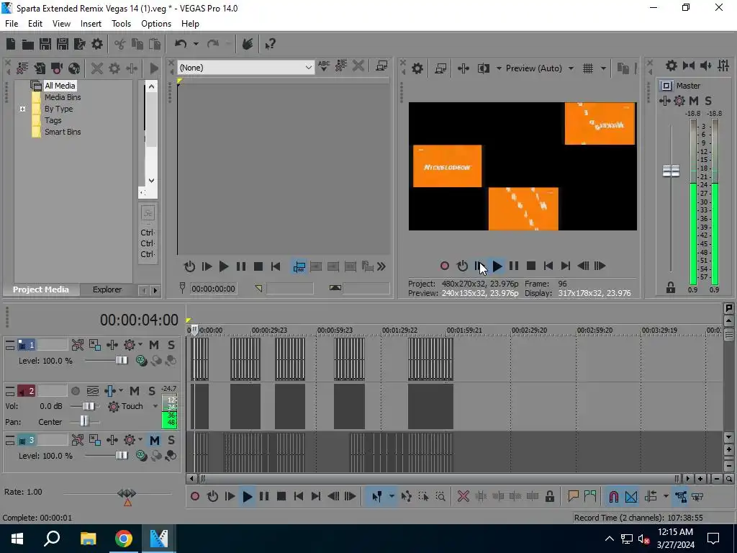Viewport: 737px width, 553px height.
Task: Toggle Automatic Crossfades icon
Action: coord(631,497)
